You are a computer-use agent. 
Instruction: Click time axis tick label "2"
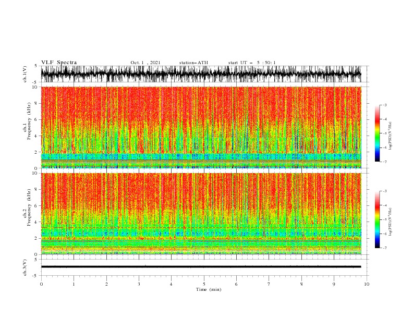coord(106,284)
